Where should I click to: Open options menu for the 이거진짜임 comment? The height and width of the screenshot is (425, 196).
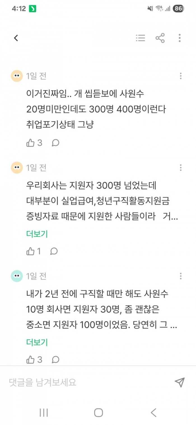pos(181,76)
